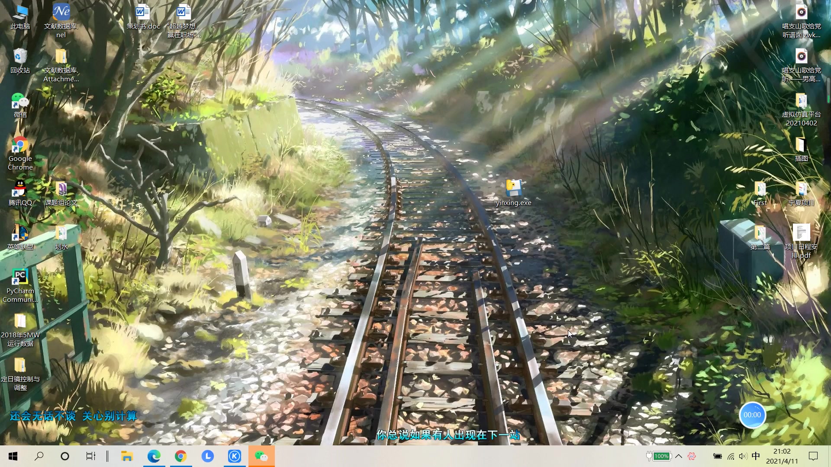Open volume speaker tray icon
The height and width of the screenshot is (467, 831).
743,456
